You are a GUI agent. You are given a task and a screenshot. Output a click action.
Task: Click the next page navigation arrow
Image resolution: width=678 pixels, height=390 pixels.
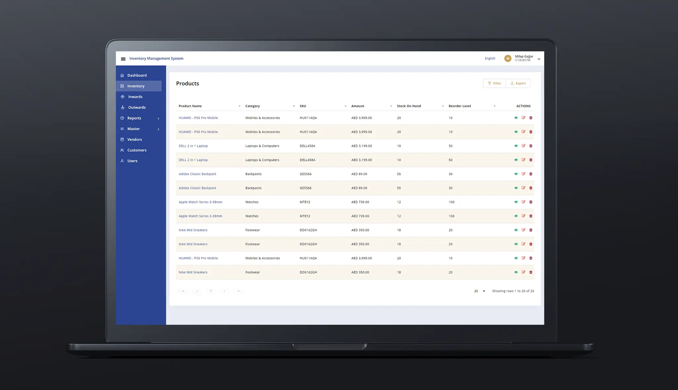click(224, 291)
